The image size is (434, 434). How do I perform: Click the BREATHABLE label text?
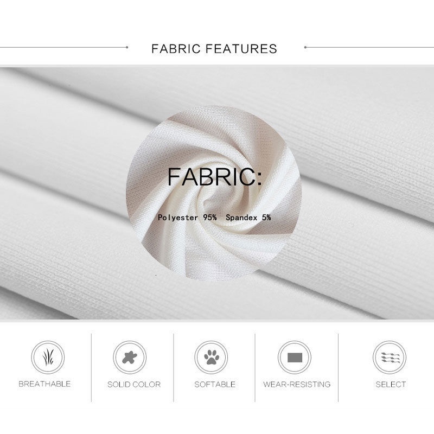[x=44, y=384]
